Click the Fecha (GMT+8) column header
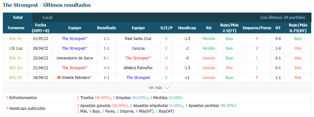 pos(41,28)
